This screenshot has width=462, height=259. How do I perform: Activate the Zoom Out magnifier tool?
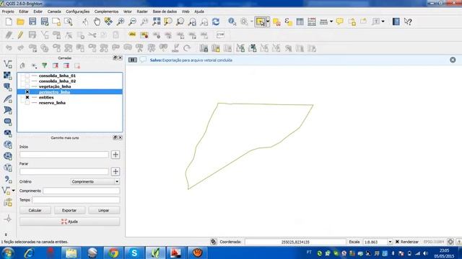tap(133, 22)
